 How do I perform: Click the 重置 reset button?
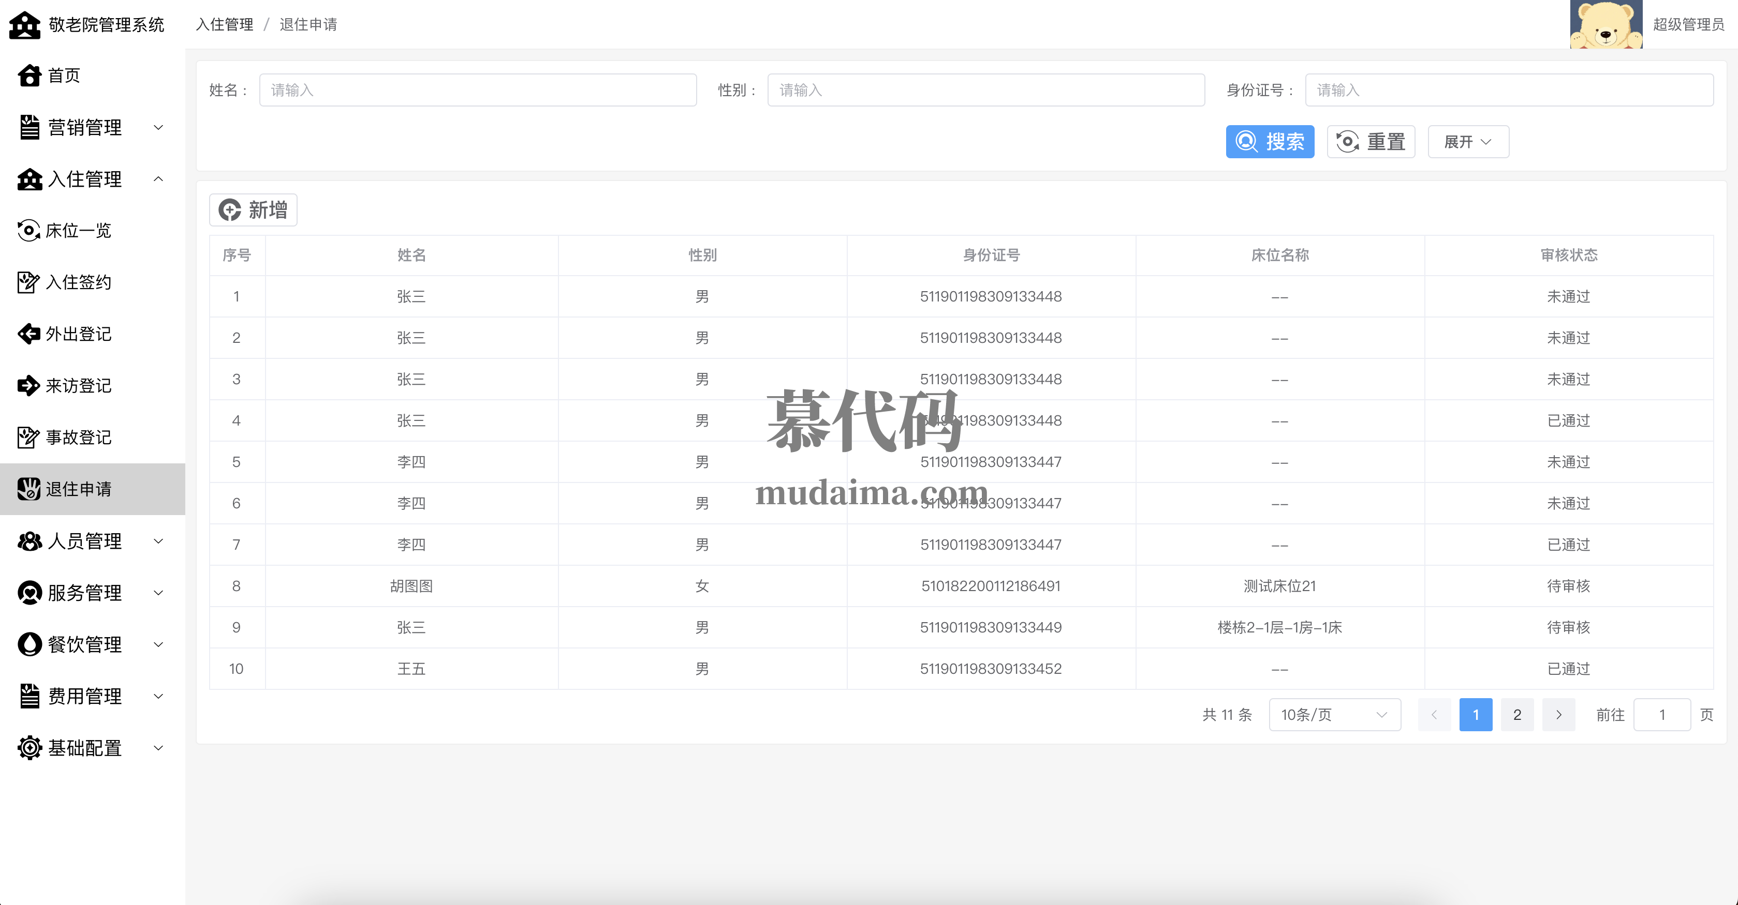point(1371,142)
